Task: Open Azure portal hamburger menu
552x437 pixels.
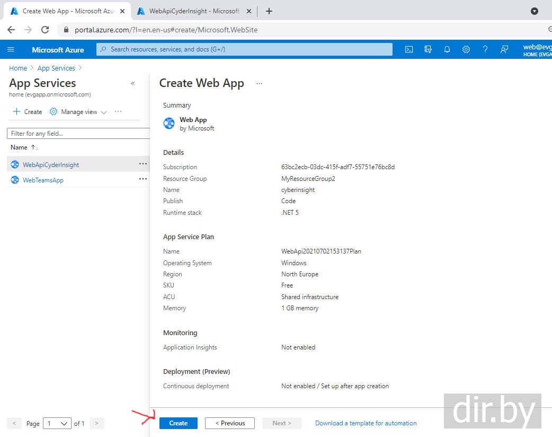Action: tap(11, 49)
